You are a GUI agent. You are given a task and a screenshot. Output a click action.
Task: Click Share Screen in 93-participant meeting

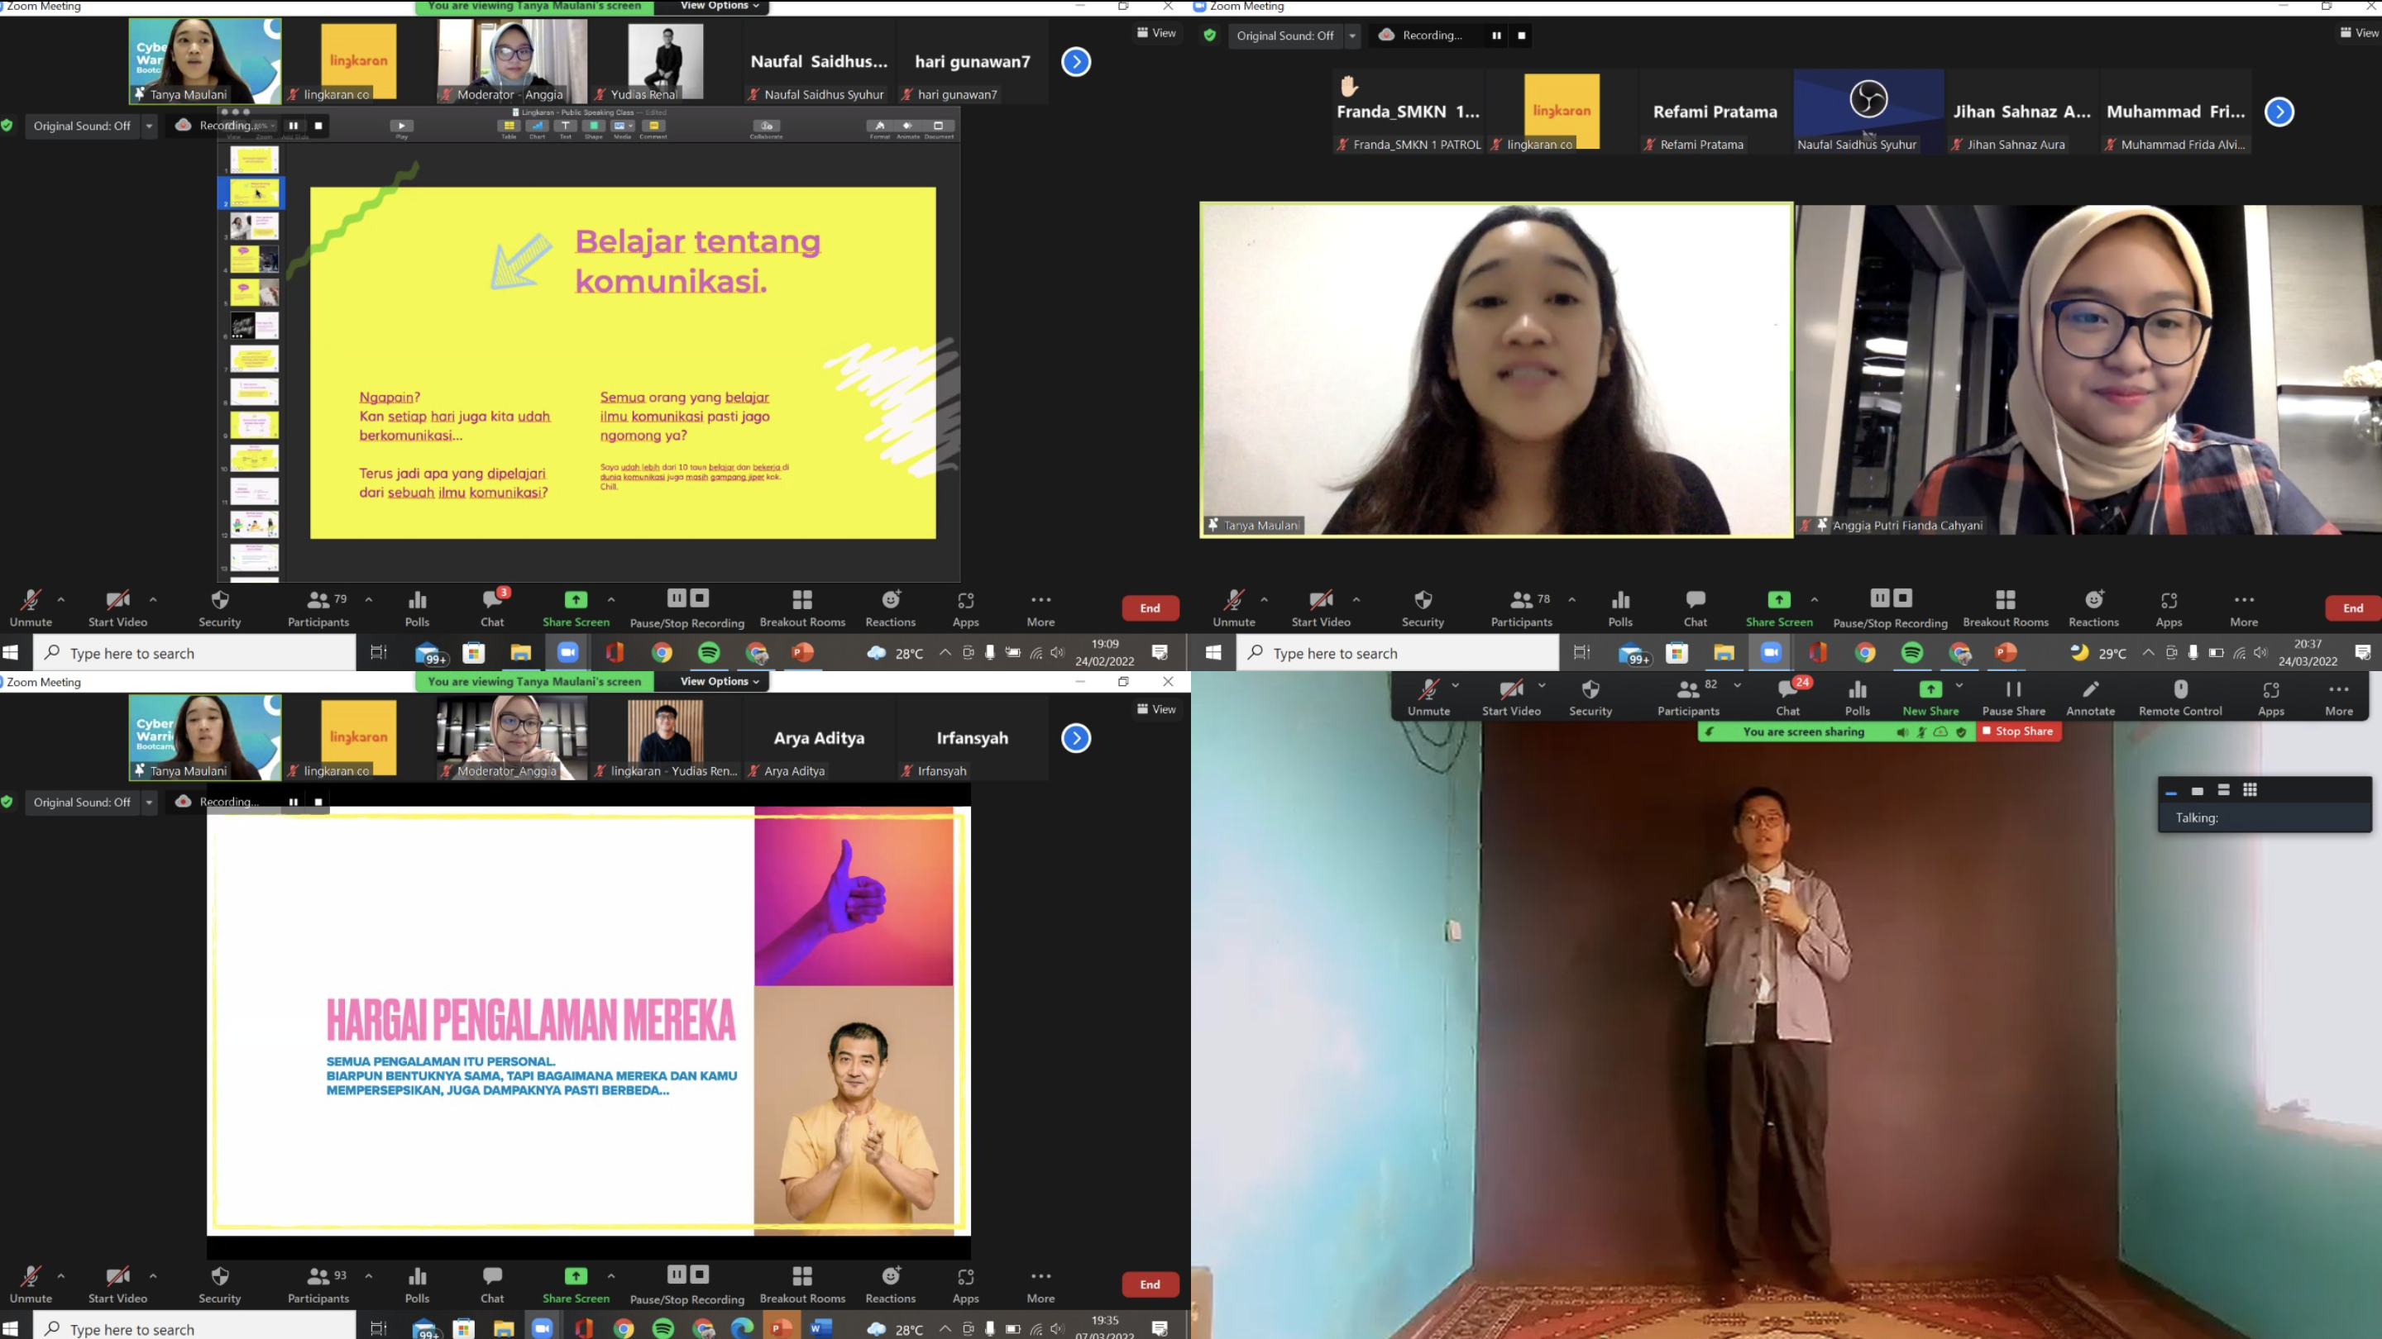pyautogui.click(x=576, y=1285)
